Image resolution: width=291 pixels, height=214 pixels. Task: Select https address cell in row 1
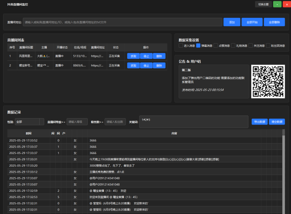click(x=98, y=56)
